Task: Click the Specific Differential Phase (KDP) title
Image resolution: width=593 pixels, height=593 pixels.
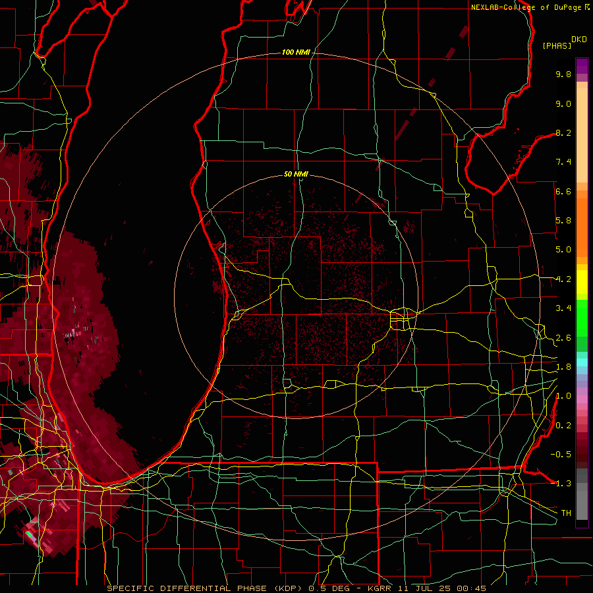Action: coord(206,588)
